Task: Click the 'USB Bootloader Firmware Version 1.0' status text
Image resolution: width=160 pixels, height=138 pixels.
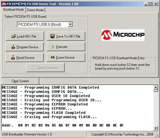Action: pos(27,134)
